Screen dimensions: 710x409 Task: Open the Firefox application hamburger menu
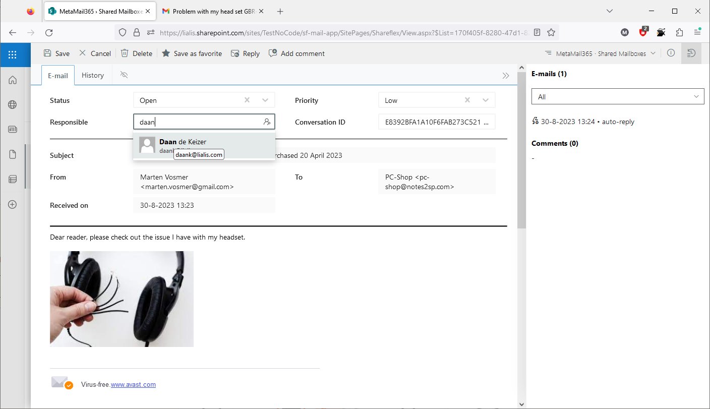[697, 32]
